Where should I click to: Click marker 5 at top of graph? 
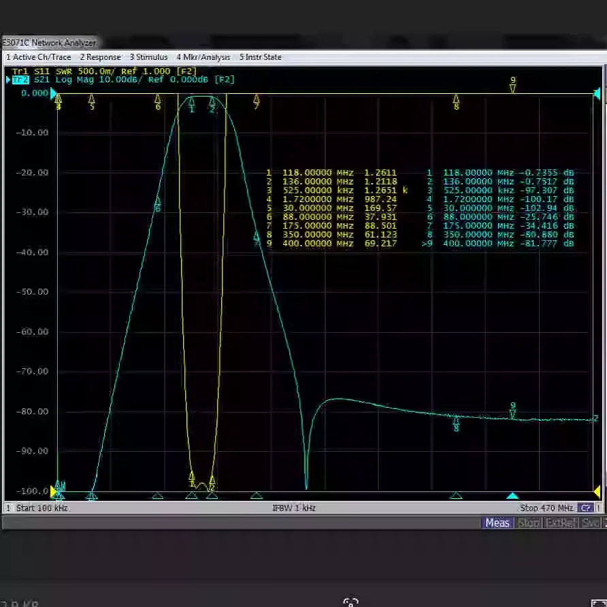pos(92,102)
